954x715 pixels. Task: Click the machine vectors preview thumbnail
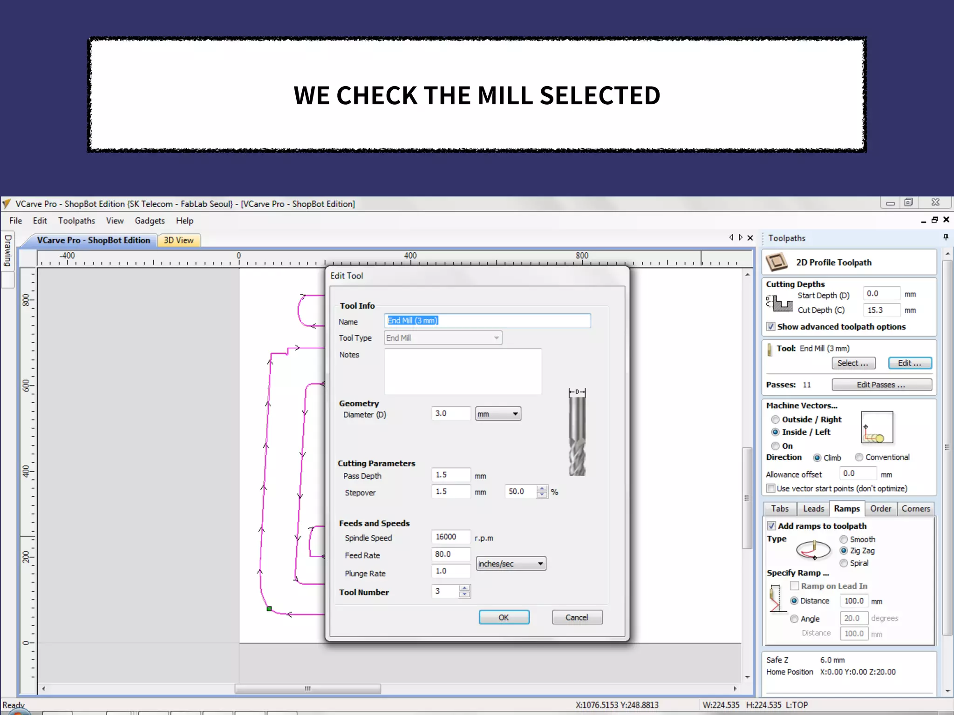(877, 427)
